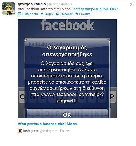Click the Hide photo icon
136x146 pixels.
click(19, 14)
